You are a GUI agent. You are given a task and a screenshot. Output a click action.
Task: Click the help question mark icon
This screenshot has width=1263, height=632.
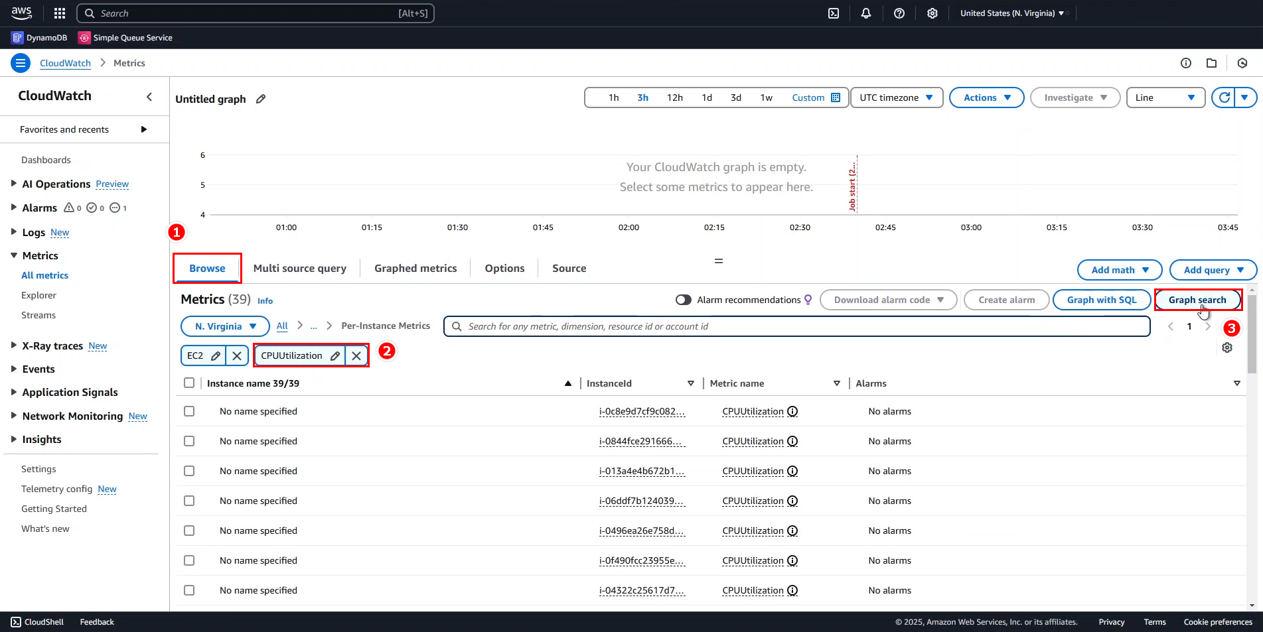pos(899,13)
